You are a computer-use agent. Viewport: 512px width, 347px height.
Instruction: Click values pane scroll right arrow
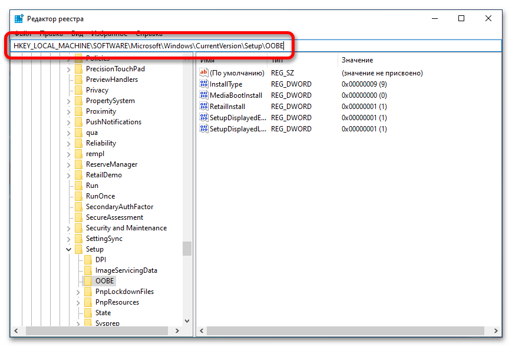click(x=496, y=331)
